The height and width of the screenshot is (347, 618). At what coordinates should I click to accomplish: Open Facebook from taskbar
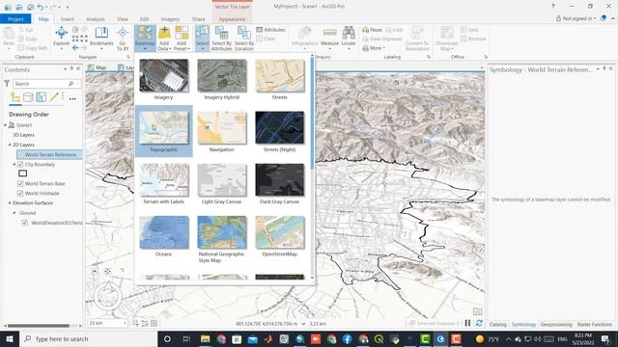tap(347, 338)
